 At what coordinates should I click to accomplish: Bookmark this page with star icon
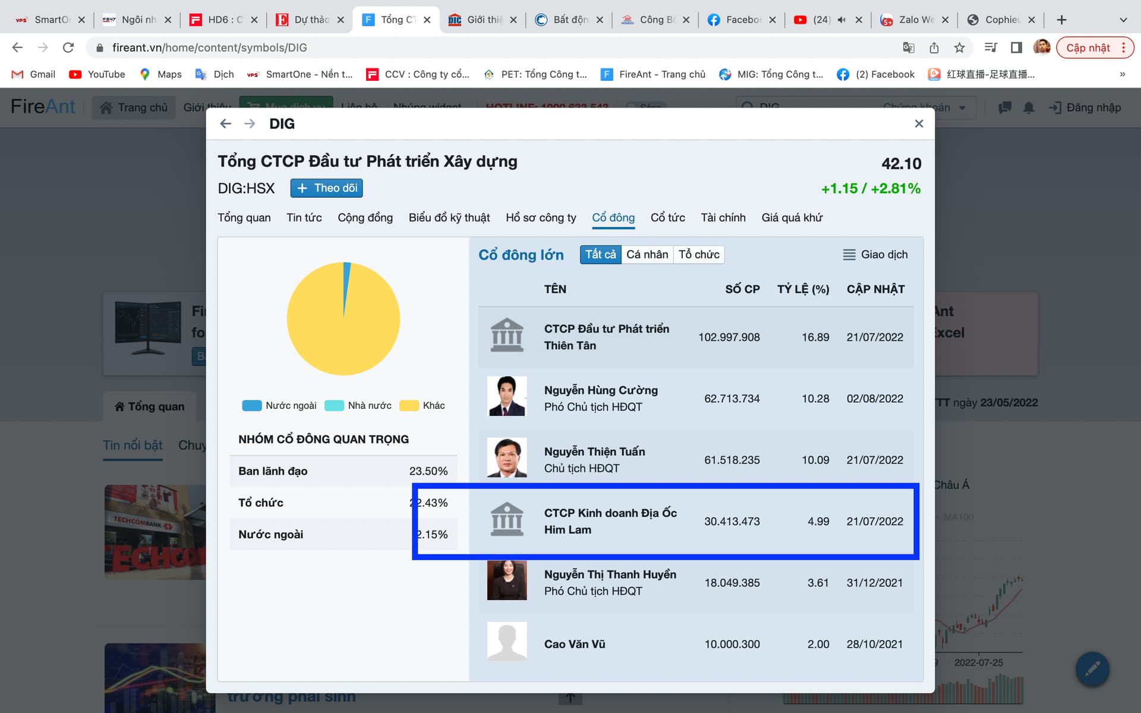(959, 48)
